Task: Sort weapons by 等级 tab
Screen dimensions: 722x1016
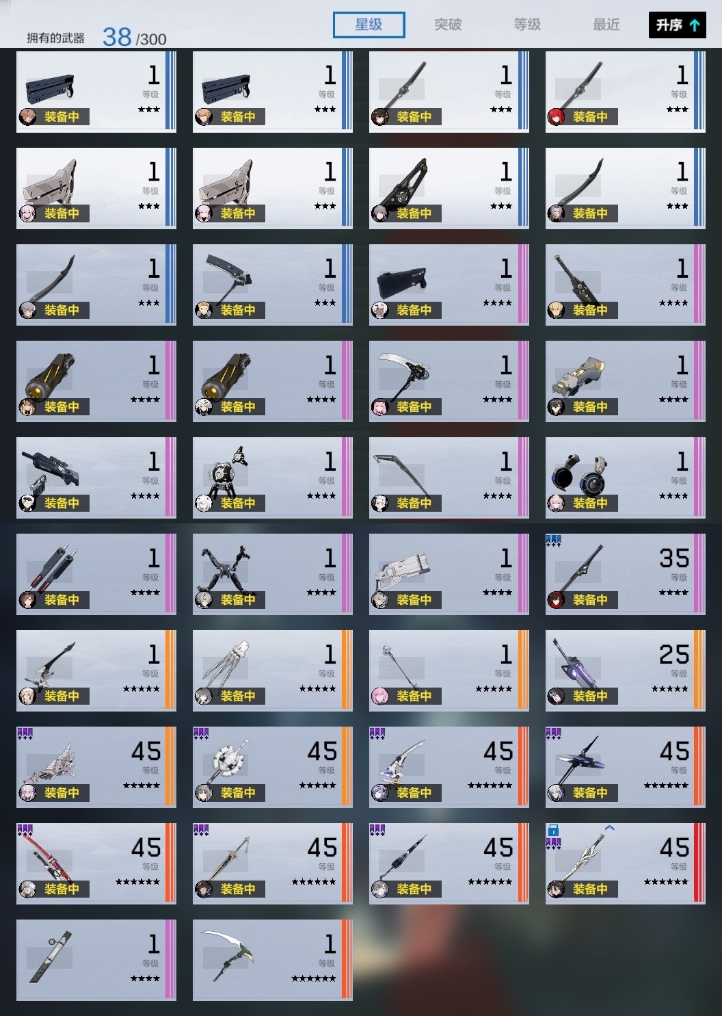Action: click(x=527, y=25)
